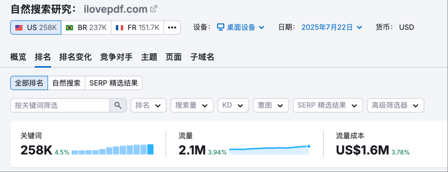This screenshot has height=172, width=448.
Task: Switch to the 主题 tab
Action: point(149,57)
